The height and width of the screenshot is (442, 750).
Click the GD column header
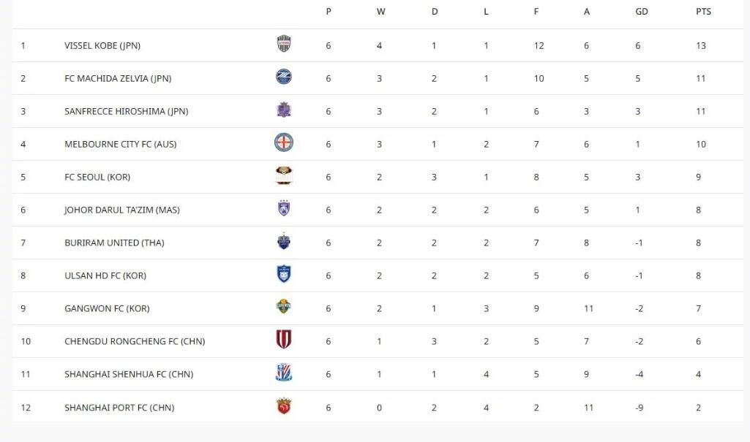tap(642, 12)
